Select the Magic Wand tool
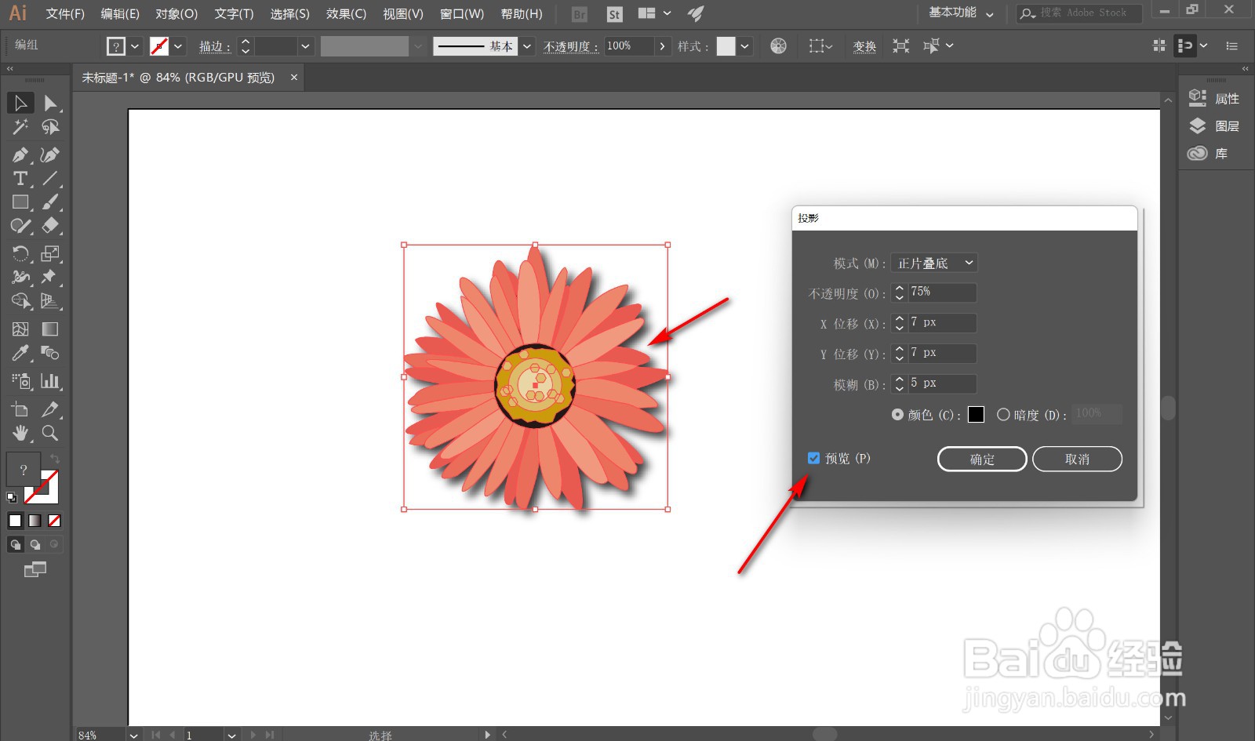1255x741 pixels. pyautogui.click(x=20, y=127)
